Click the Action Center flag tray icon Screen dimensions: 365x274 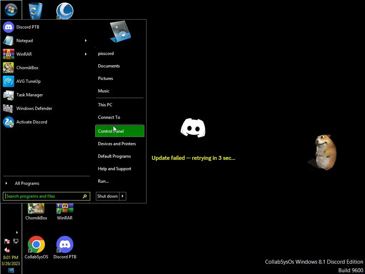(x=7, y=241)
